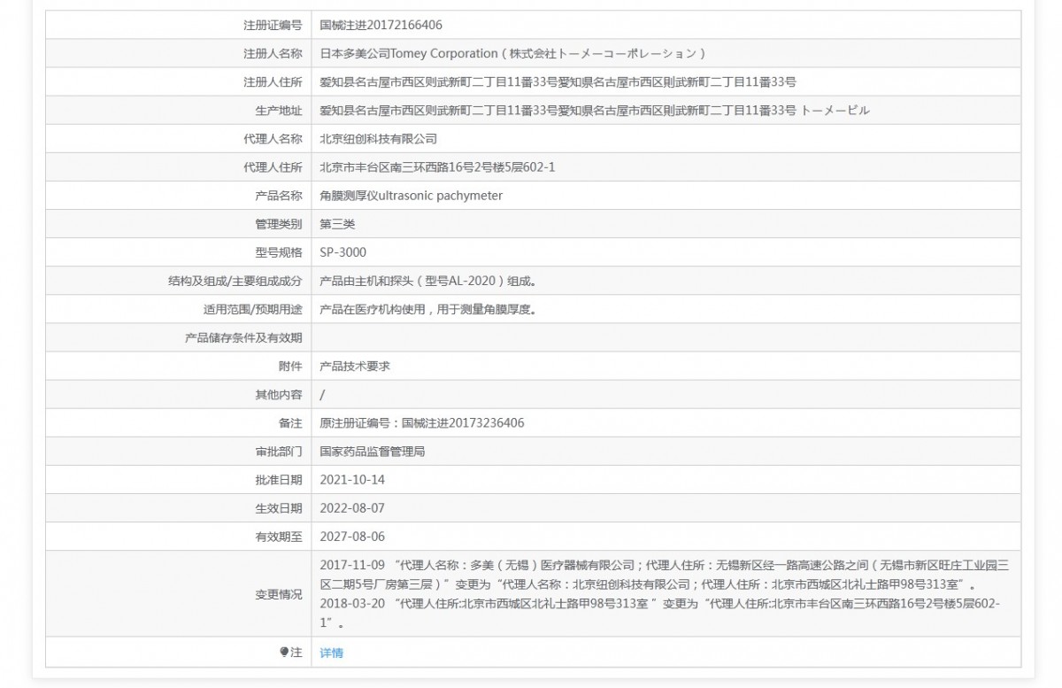Click the bullet icon beside 注
The height and width of the screenshot is (688, 1062).
[284, 653]
